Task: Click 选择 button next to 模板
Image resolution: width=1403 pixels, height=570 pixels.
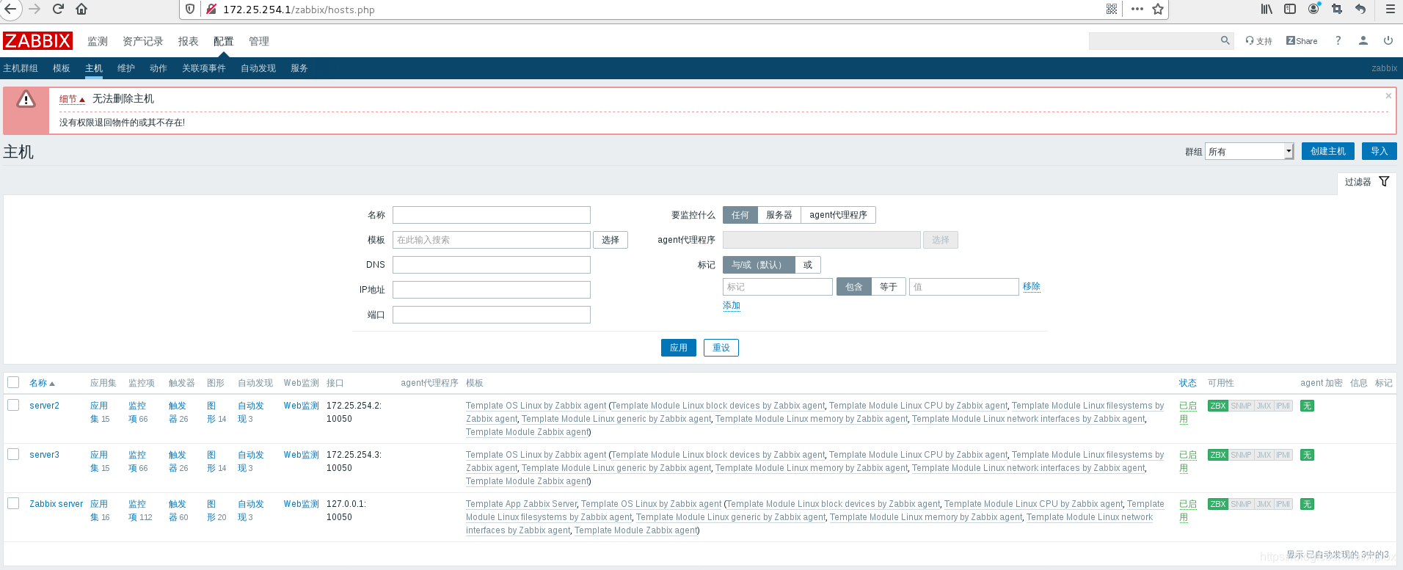Action: [611, 240]
